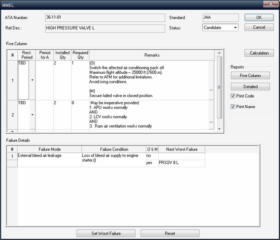The width and height of the screenshot is (280, 240).
Task: Open Rect. Period dropdown in row 1
Action: click(x=32, y=80)
